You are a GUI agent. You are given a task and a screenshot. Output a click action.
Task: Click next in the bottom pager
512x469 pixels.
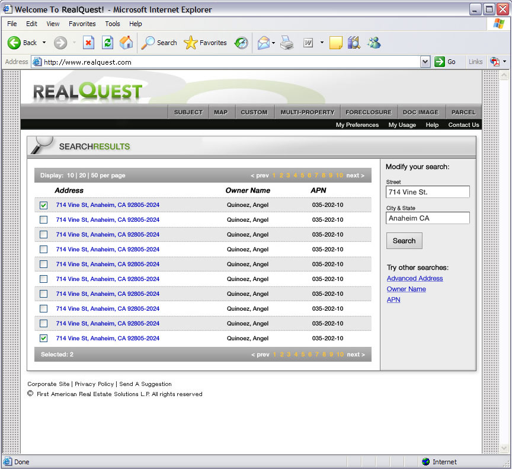pos(356,355)
